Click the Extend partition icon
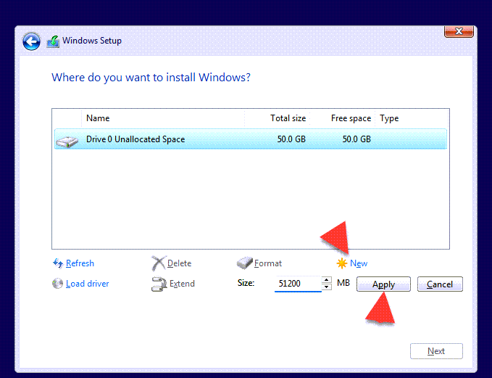The width and height of the screenshot is (492, 378). point(159,284)
